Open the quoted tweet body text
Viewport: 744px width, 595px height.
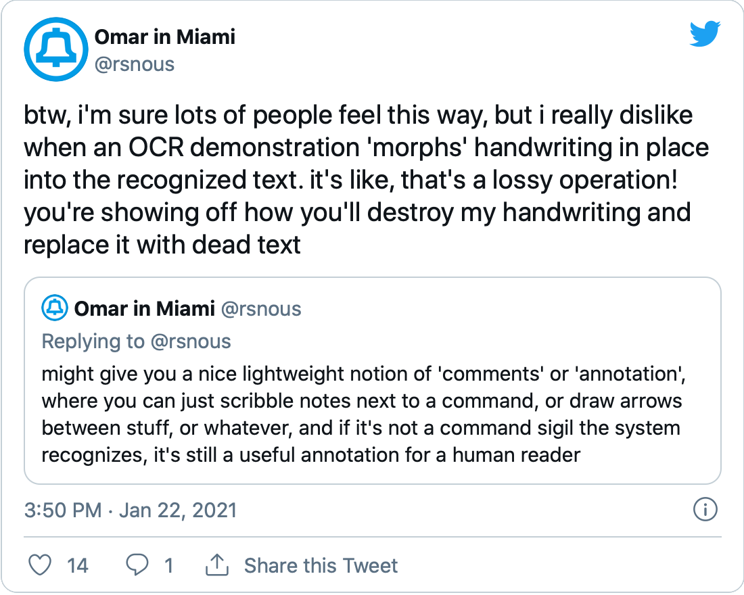tap(363, 414)
